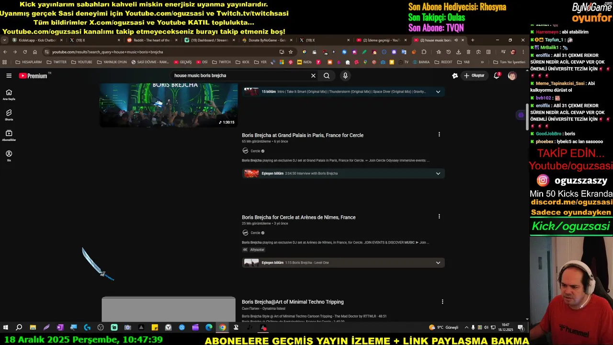
Task: Open OneNote from the taskbar
Action: [x=60, y=328]
